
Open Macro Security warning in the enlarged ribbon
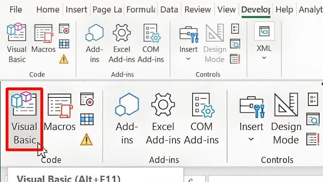coord(86,139)
